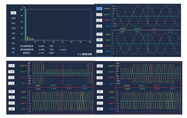187x118 pixels.
Task: Click cursor readout 5.50 A
Action: (x=38, y=89)
